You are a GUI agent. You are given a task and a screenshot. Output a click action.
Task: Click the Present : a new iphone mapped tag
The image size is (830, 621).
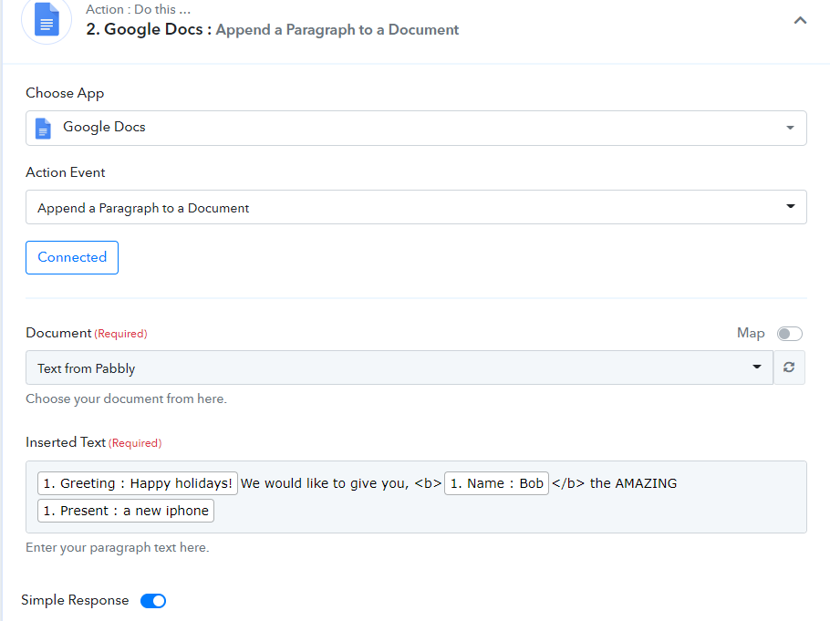tap(126, 511)
